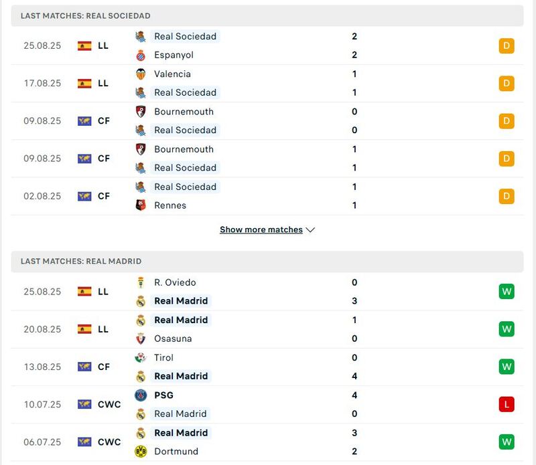Click the orange D badge for Rennes match

coord(507,196)
